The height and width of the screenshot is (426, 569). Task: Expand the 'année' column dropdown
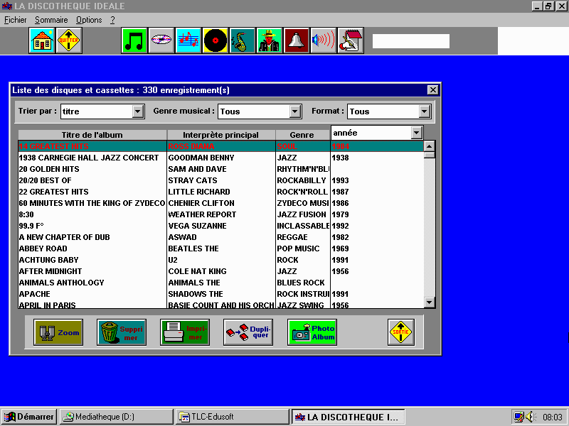pos(416,133)
